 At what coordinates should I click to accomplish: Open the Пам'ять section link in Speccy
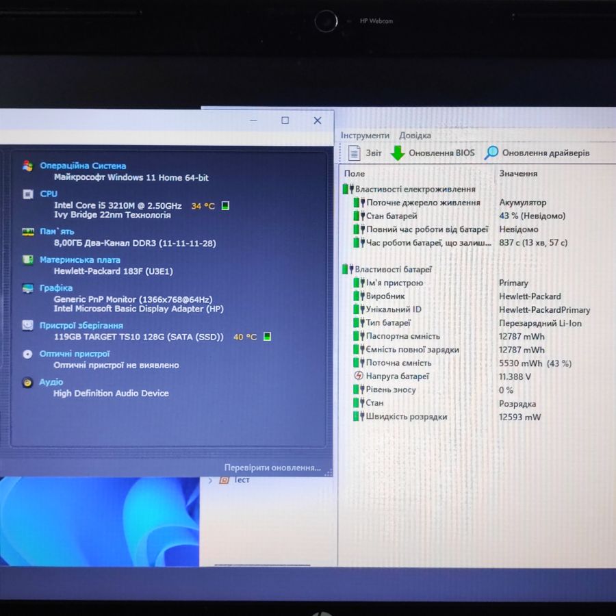point(57,231)
